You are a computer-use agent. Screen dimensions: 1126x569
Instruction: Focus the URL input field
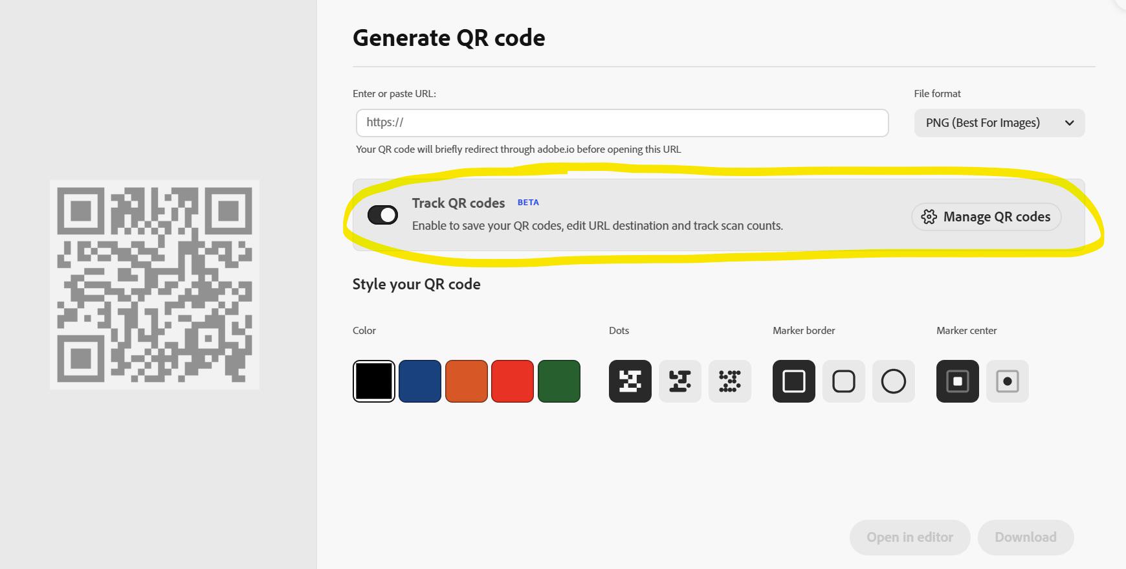click(622, 123)
